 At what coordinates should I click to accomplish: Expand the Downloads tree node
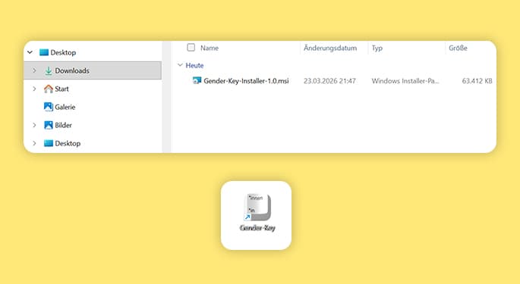[34, 70]
